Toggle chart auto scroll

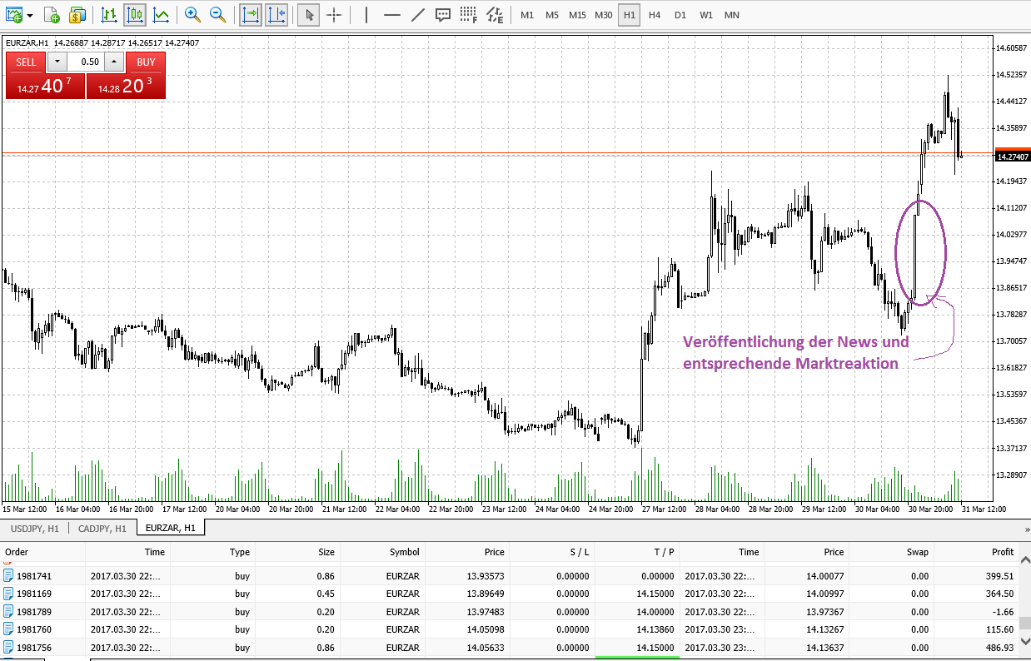(x=251, y=15)
